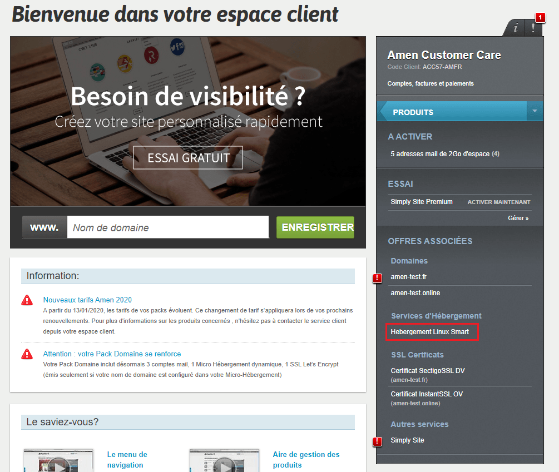Open the exclamation alerts tab icon
The image size is (559, 472).
pos(533,27)
